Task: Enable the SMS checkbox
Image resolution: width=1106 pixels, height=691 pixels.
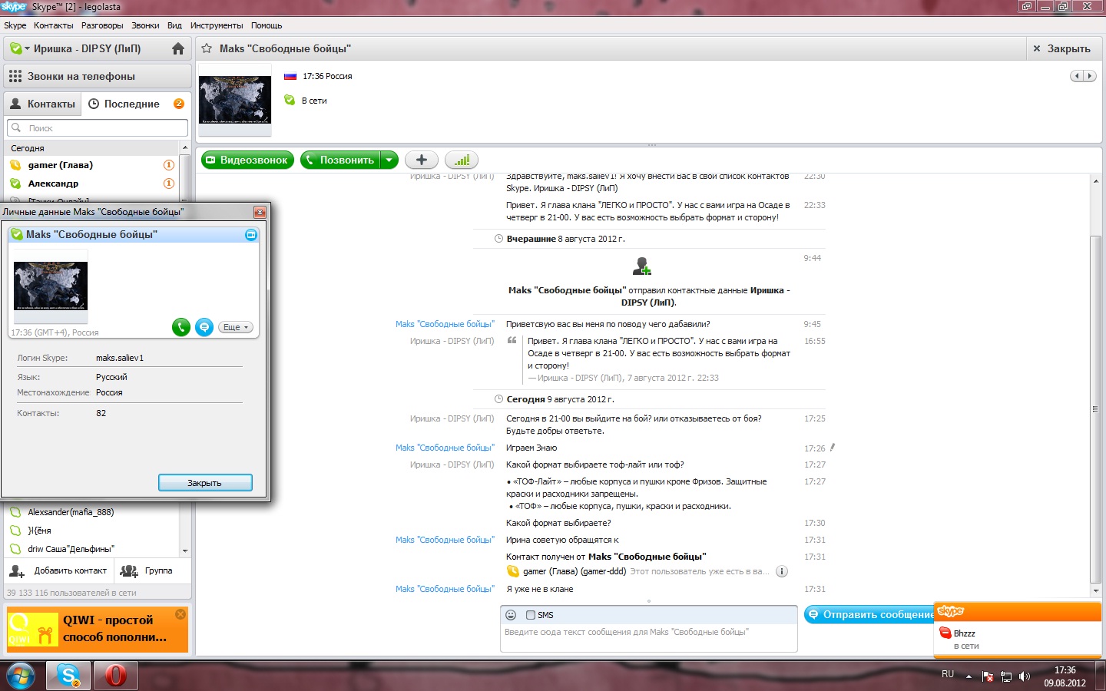Action: (x=531, y=615)
